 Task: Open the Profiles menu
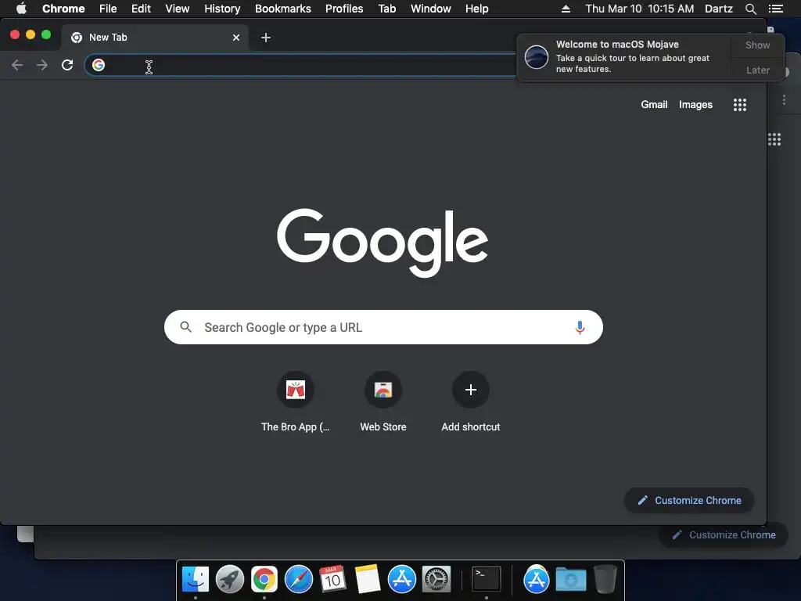(344, 9)
